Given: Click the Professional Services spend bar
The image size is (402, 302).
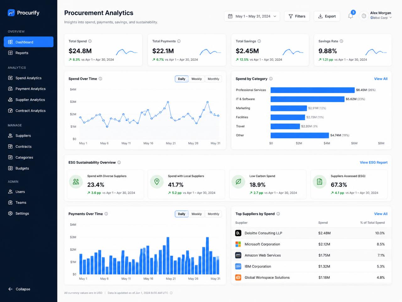Looking at the screenshot, I should pos(312,90).
